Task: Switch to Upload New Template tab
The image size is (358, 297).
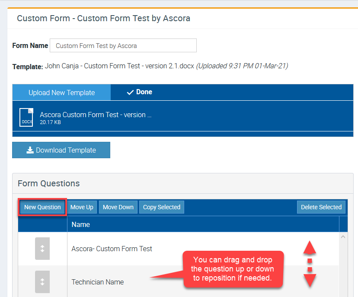Action: click(61, 93)
